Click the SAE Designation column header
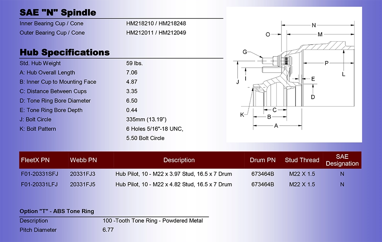The image size is (382, 242). point(342,160)
